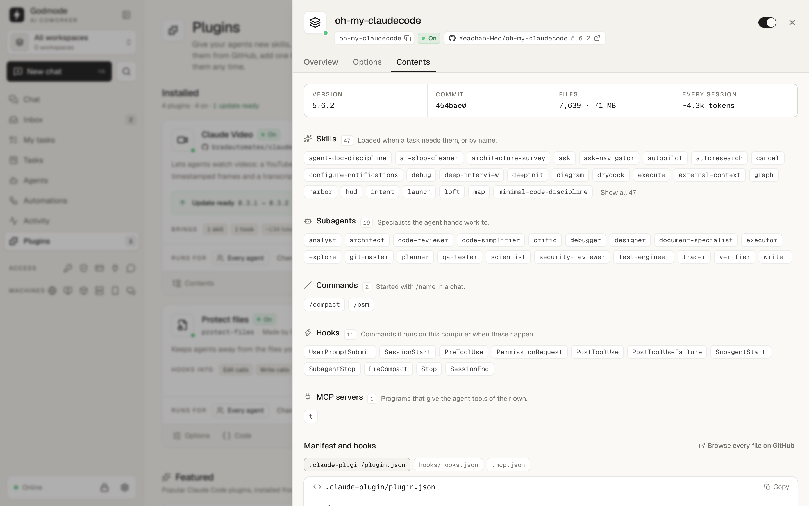Screen dimensions: 809x506
Task: Click the oh-my-claudecode layers plugin icon
Action: 315,22
